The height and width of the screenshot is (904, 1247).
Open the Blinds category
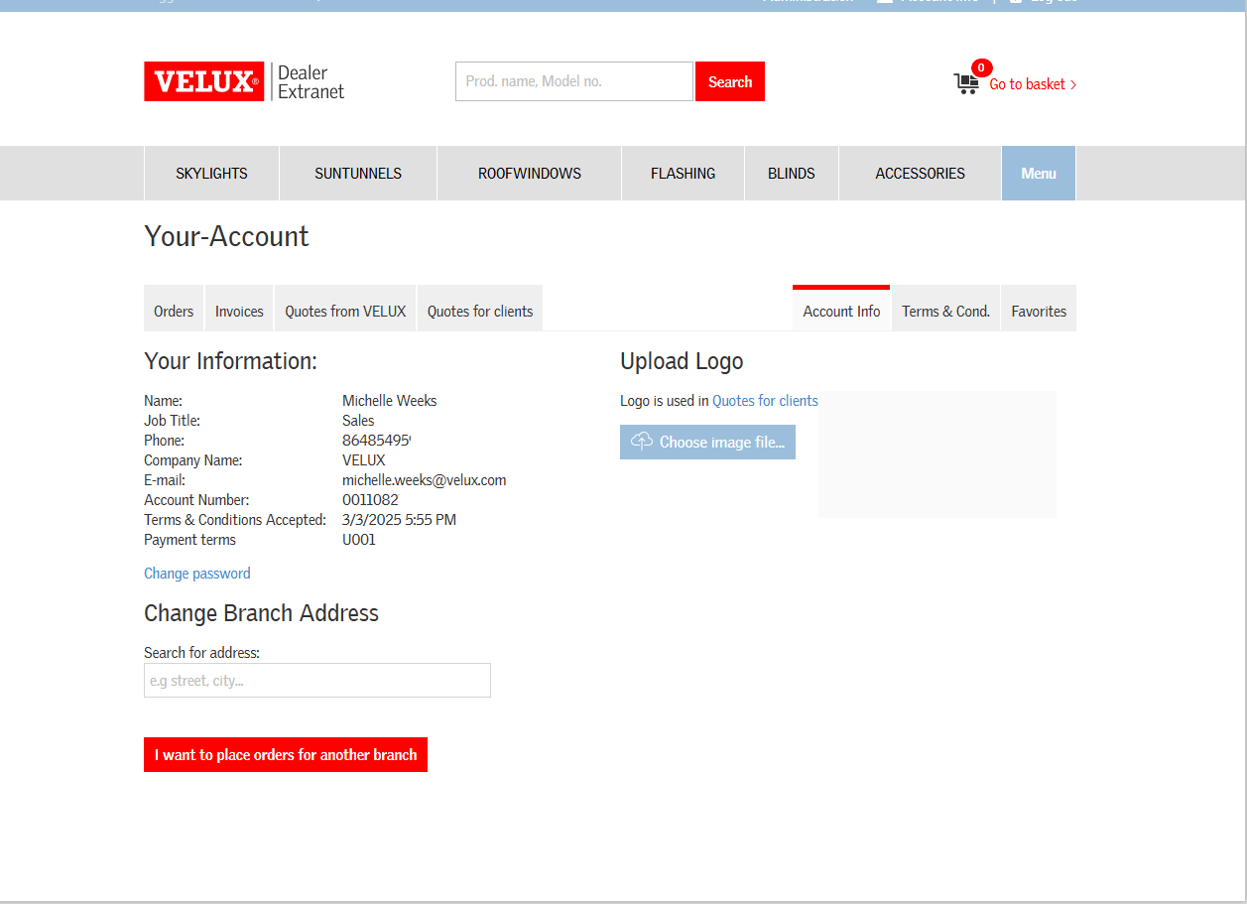click(x=791, y=174)
